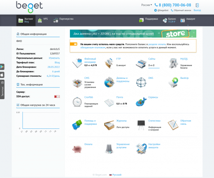Click the 8 (800) 700-06-08 phone number
The height and width of the screenshot is (178, 214).
pyautogui.click(x=175, y=5)
